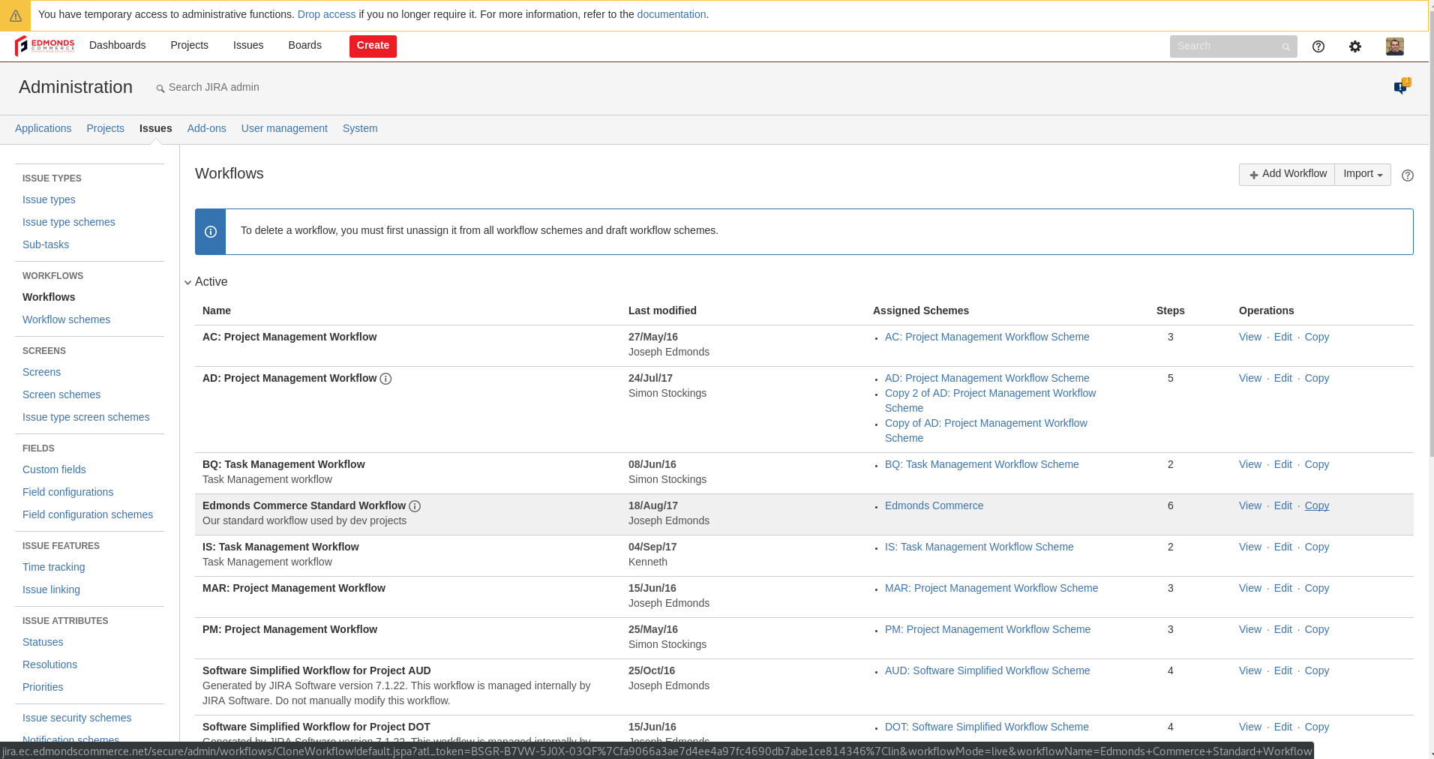Edit the AD: Project Management Workflow
This screenshot has height=759, width=1434.
click(1283, 378)
